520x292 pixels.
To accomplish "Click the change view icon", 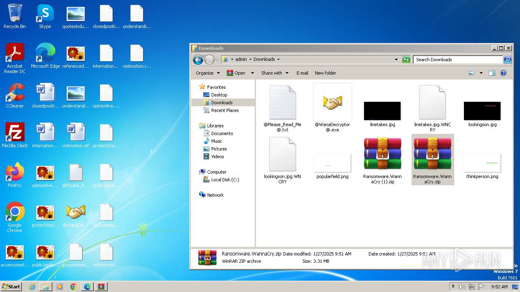I will click(471, 73).
